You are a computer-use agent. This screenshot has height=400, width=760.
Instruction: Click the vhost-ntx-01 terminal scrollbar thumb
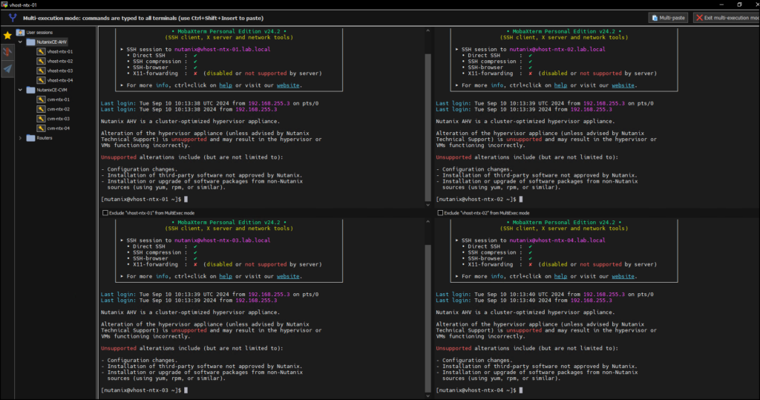tap(427, 127)
